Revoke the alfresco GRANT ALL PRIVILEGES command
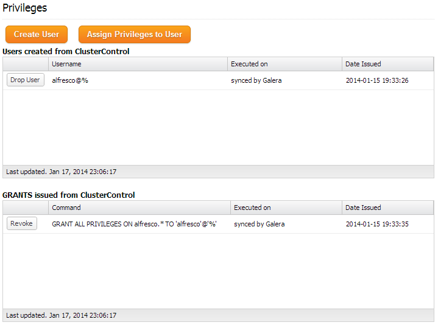 [x=22, y=224]
